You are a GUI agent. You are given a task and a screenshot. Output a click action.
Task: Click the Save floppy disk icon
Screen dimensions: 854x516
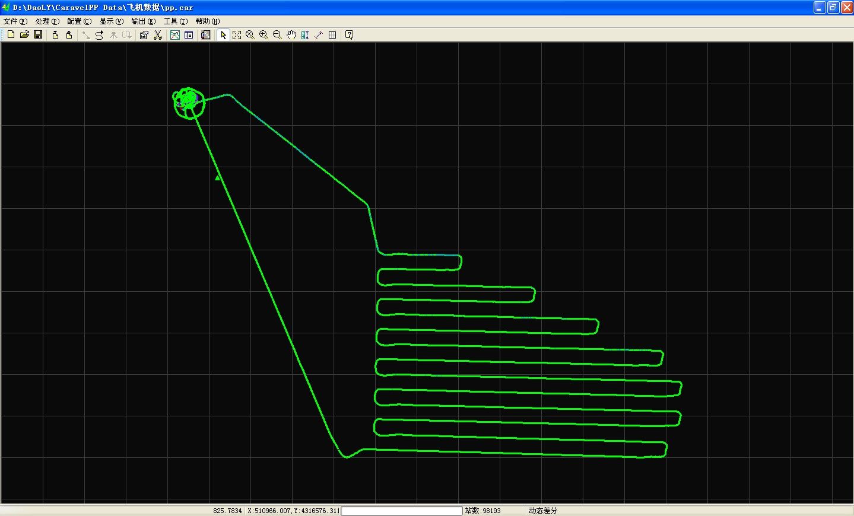click(38, 35)
